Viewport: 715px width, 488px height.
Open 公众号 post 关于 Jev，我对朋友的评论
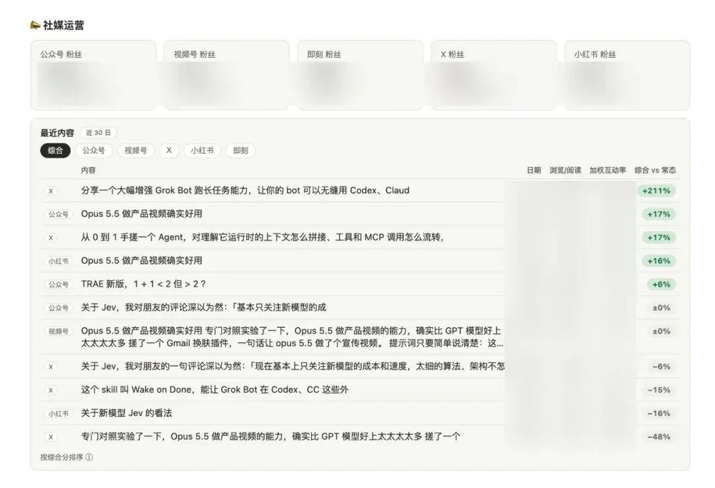pos(204,307)
